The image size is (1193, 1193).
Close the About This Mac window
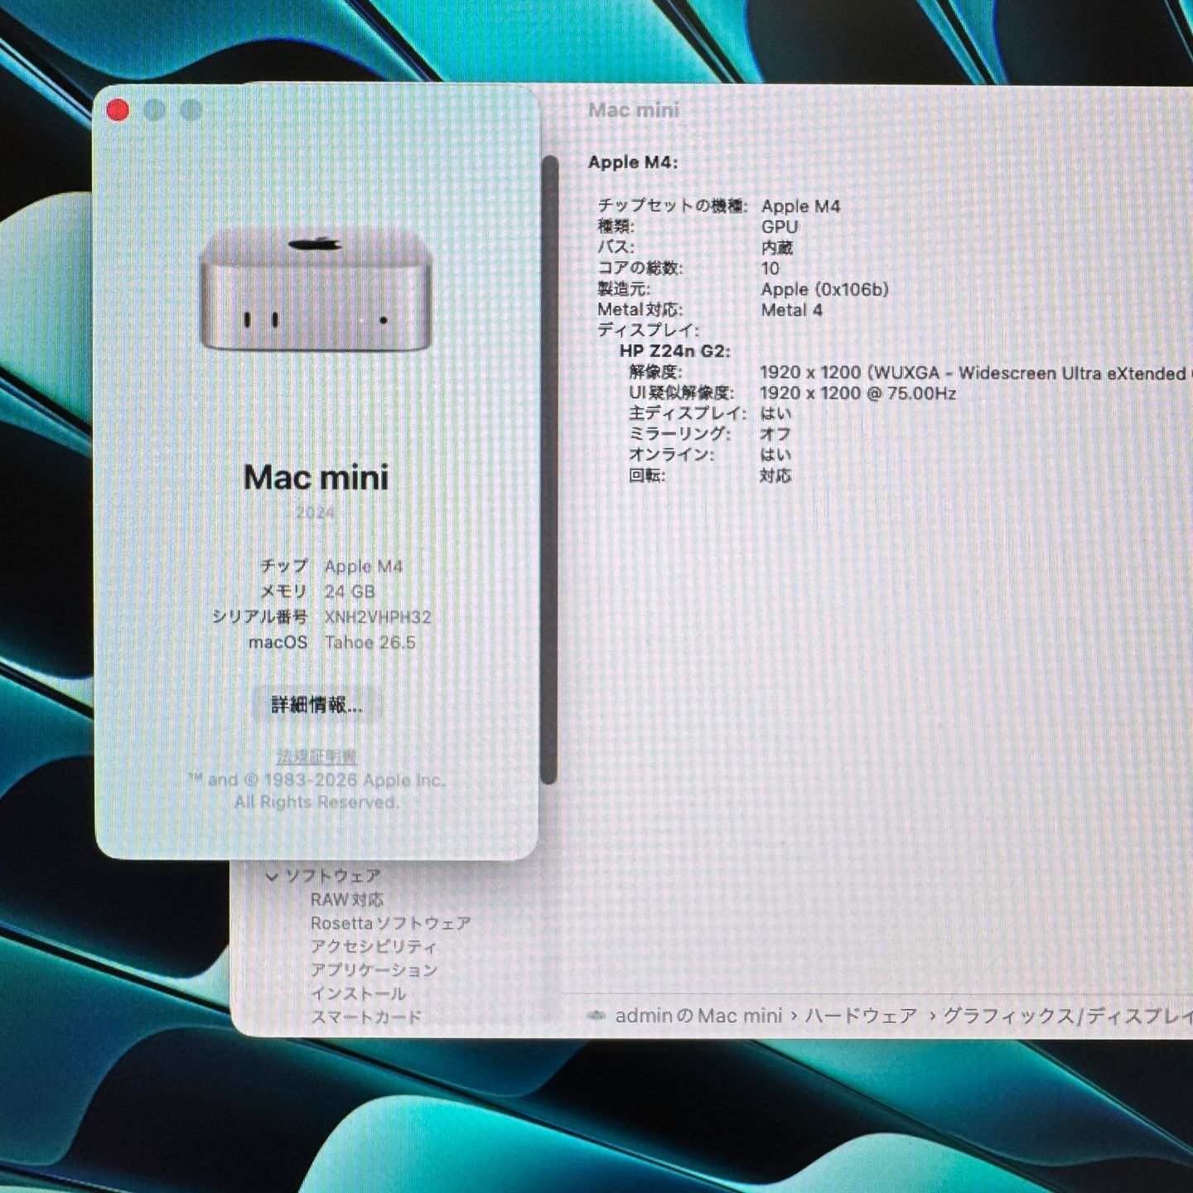click(118, 110)
